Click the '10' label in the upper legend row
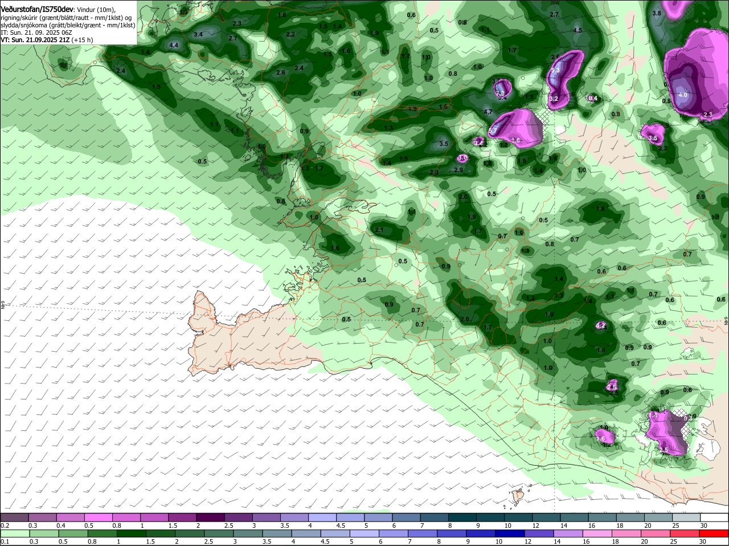The height and width of the screenshot is (546, 729). tap(507, 525)
